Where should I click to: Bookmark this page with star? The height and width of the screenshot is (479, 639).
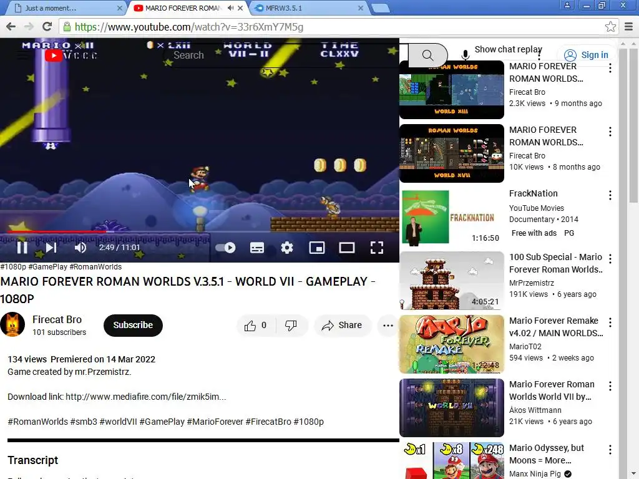pyautogui.click(x=610, y=27)
